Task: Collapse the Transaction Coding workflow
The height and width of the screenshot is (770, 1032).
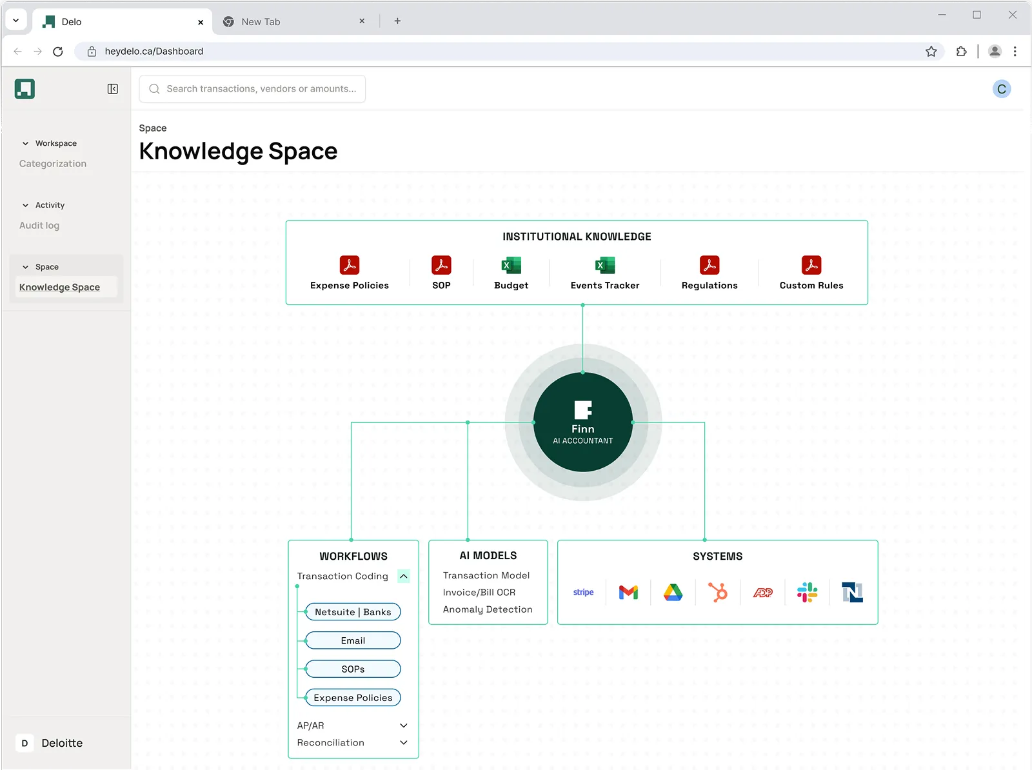Action: tap(404, 576)
